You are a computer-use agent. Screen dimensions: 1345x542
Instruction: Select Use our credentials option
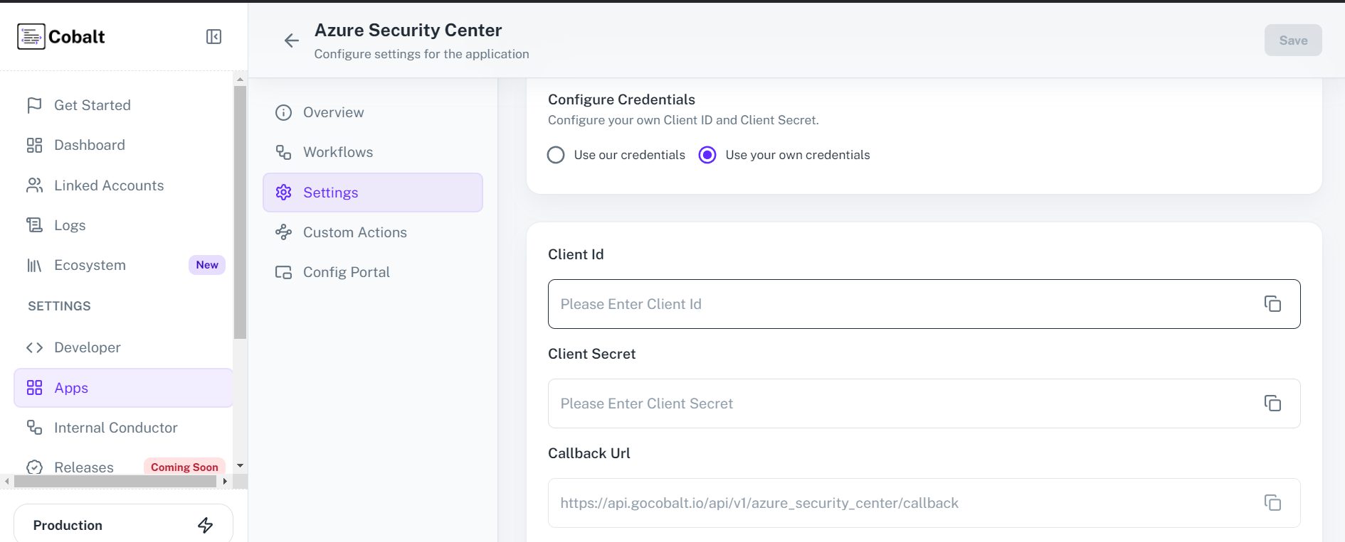(x=556, y=155)
